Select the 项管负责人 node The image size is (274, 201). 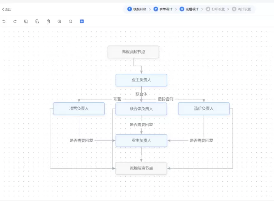[79, 108]
